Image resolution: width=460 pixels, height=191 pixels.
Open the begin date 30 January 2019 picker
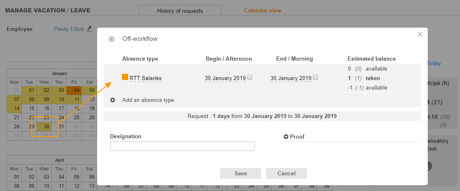coord(225,78)
